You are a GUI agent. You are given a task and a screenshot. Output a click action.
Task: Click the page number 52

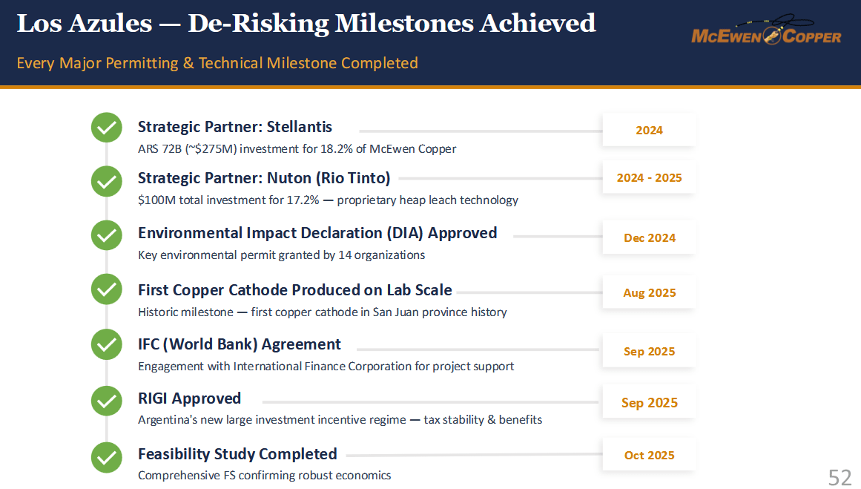click(x=839, y=477)
